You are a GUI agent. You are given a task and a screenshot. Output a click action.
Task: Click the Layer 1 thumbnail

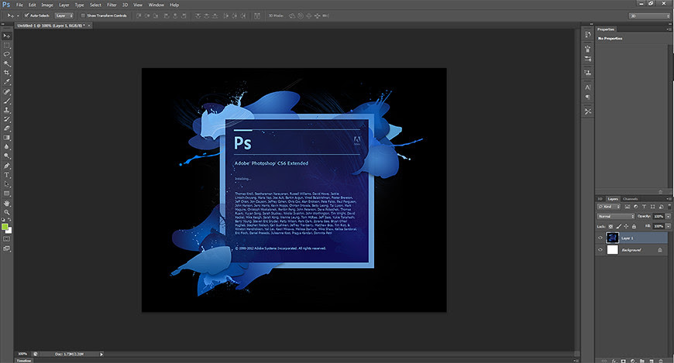[x=612, y=238]
